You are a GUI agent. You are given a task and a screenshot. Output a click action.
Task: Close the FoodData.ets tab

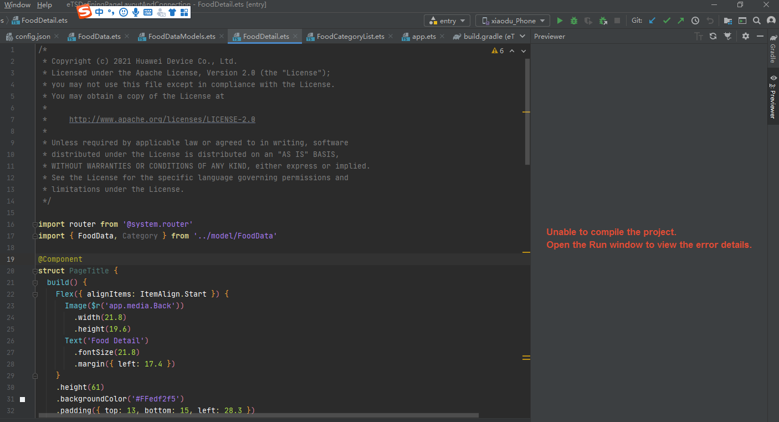tap(127, 37)
